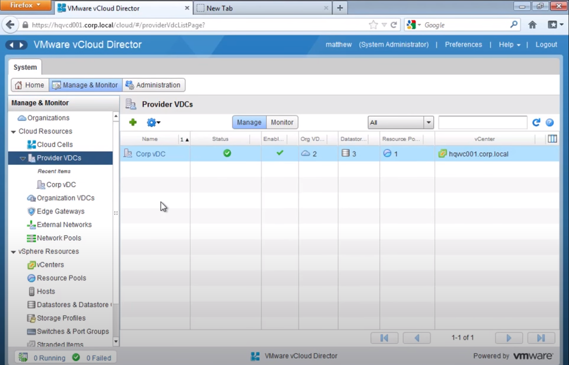The image size is (569, 365).
Task: Click the running tasks status icon
Action: [23, 357]
